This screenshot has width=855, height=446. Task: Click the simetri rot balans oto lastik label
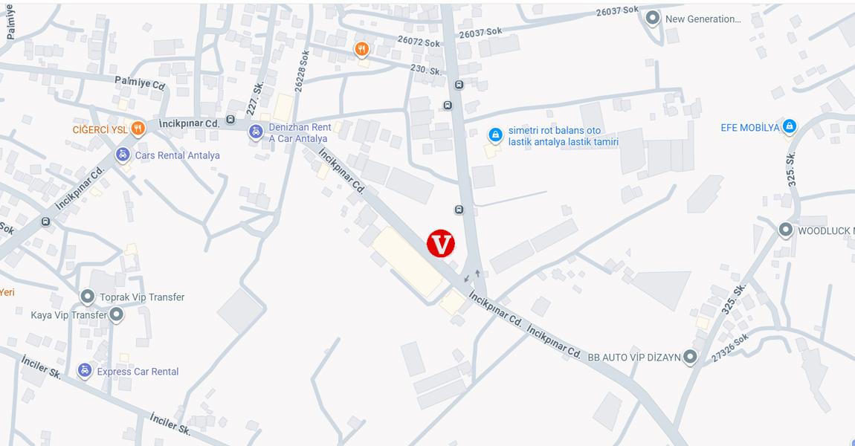[x=564, y=136]
